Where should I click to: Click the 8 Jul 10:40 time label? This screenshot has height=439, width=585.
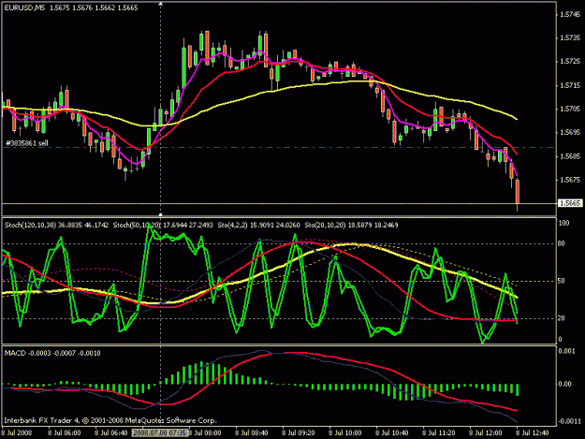(392, 433)
